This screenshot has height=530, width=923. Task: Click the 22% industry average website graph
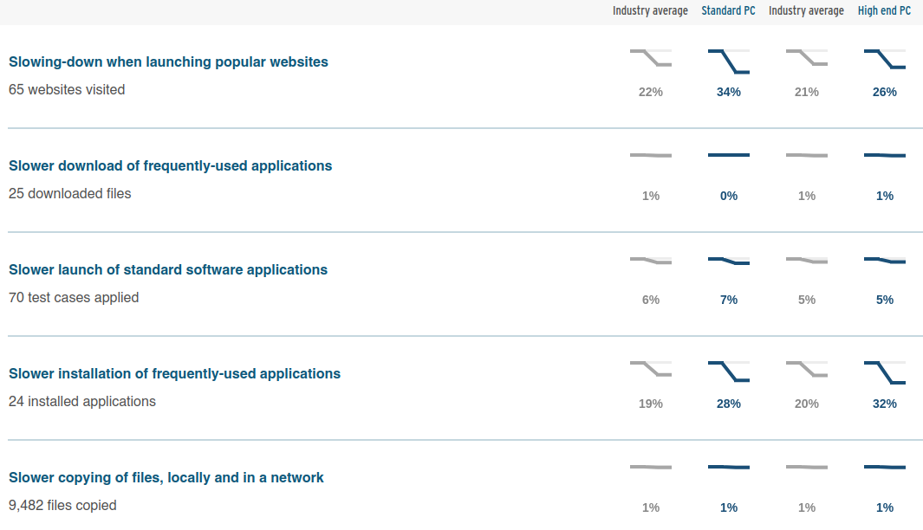[651, 58]
